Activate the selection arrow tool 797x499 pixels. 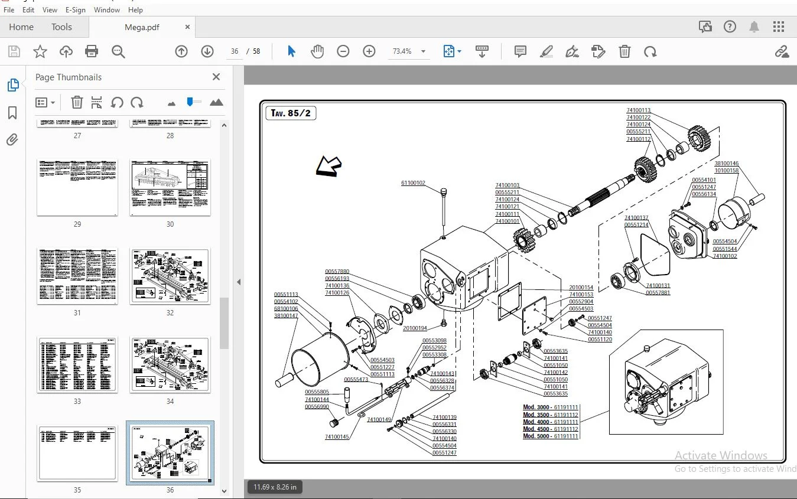291,51
